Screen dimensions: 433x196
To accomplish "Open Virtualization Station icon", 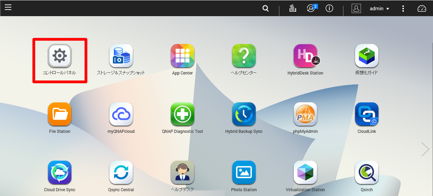I will click(305, 172).
